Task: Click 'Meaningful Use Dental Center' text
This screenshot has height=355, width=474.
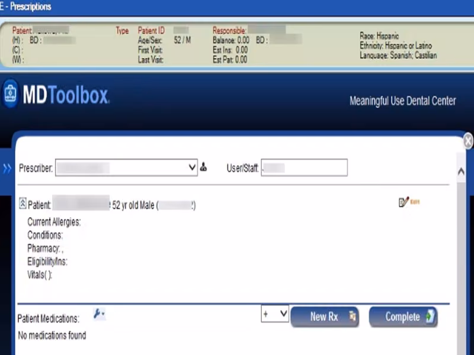Action: click(x=403, y=101)
